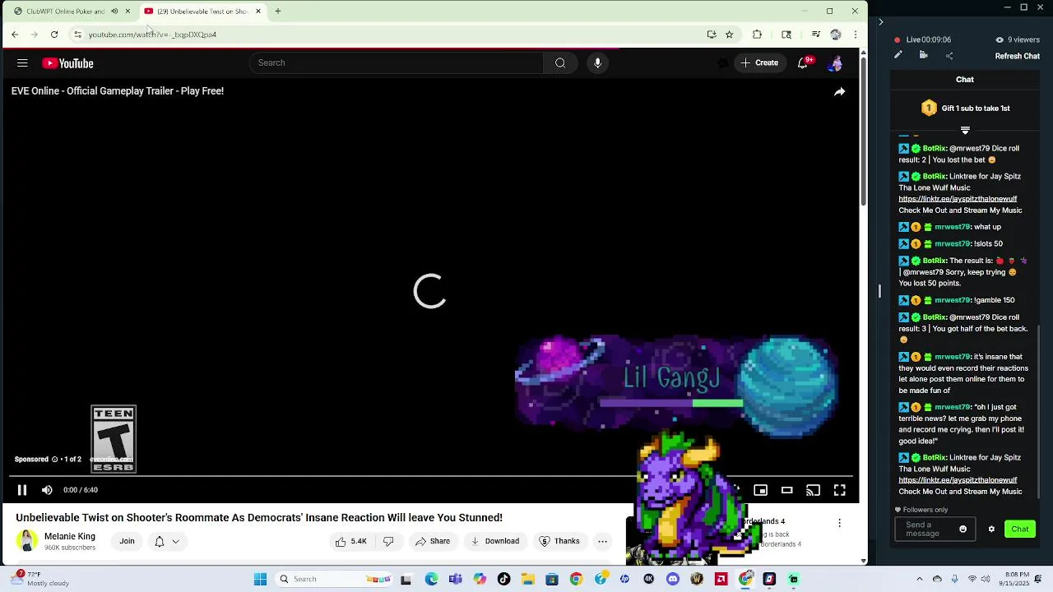
Task: Pause the video playback
Action: coord(22,490)
